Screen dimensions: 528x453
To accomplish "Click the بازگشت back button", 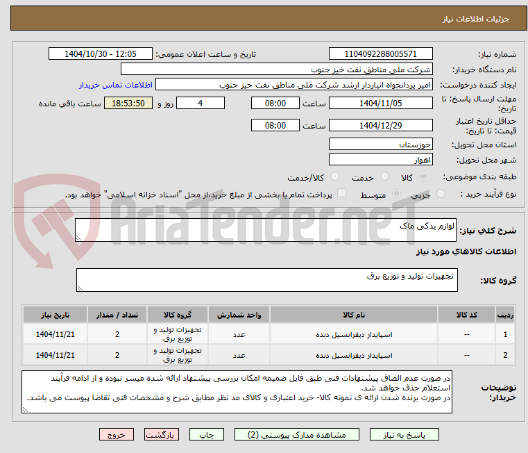I will coord(161,434).
